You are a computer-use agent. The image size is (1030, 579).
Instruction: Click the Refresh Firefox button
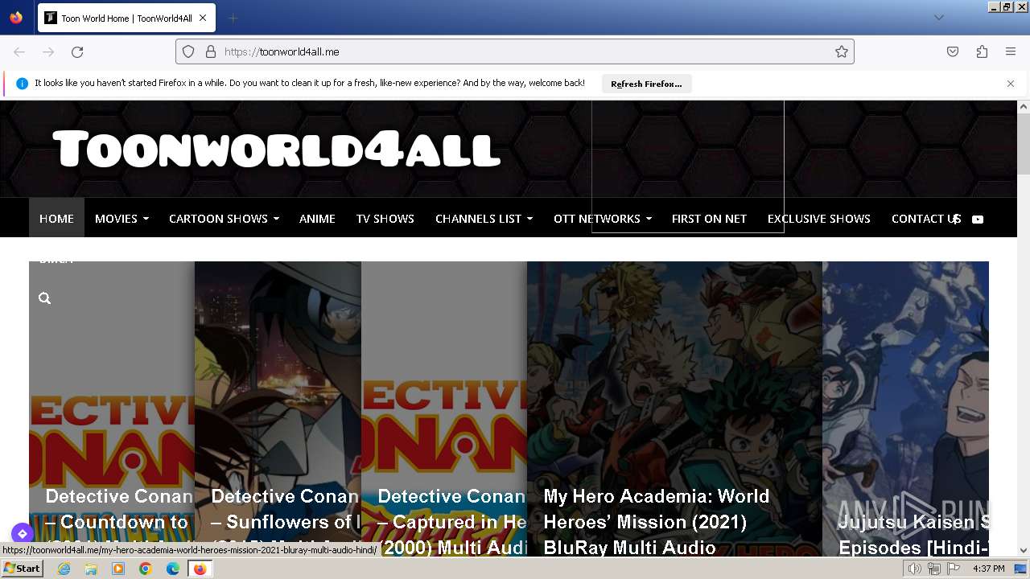[x=646, y=84]
